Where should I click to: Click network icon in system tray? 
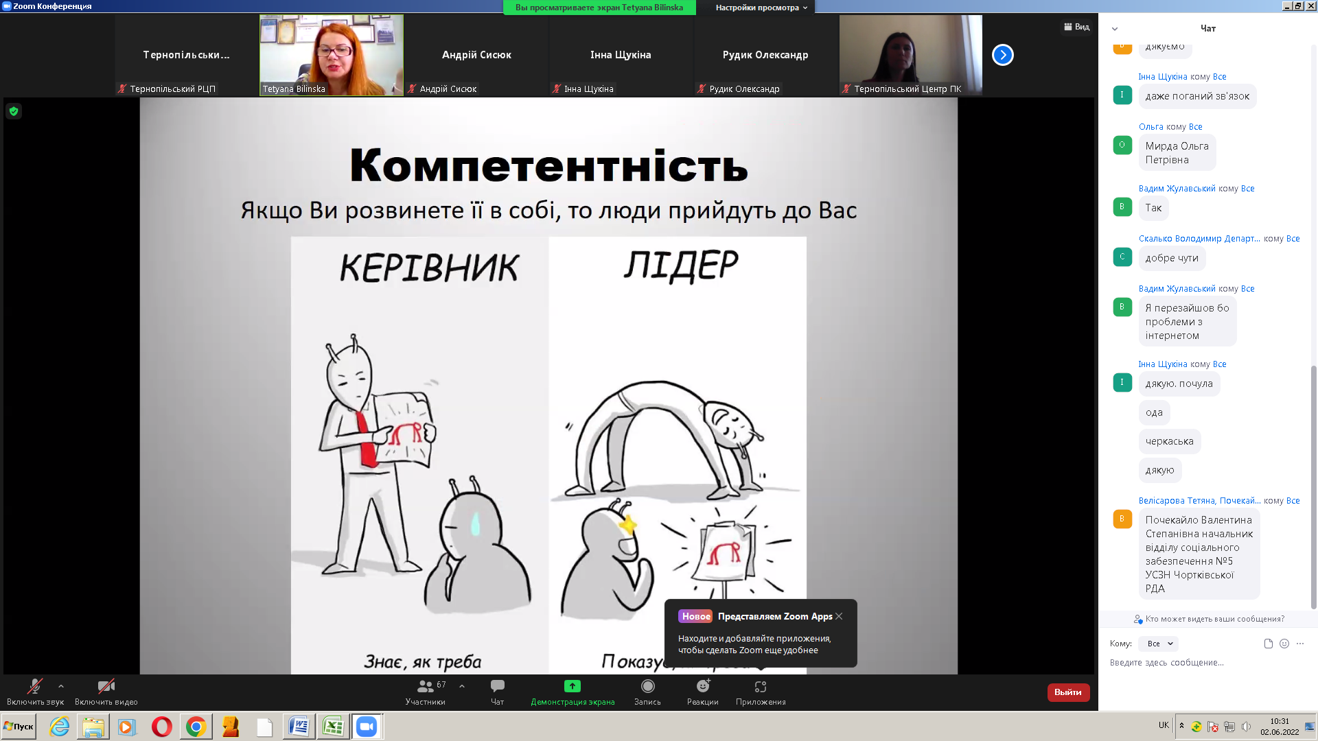point(1229,727)
